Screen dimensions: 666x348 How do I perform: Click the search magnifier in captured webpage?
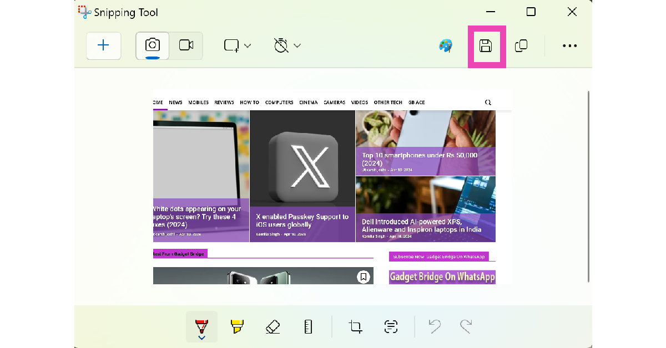click(488, 103)
